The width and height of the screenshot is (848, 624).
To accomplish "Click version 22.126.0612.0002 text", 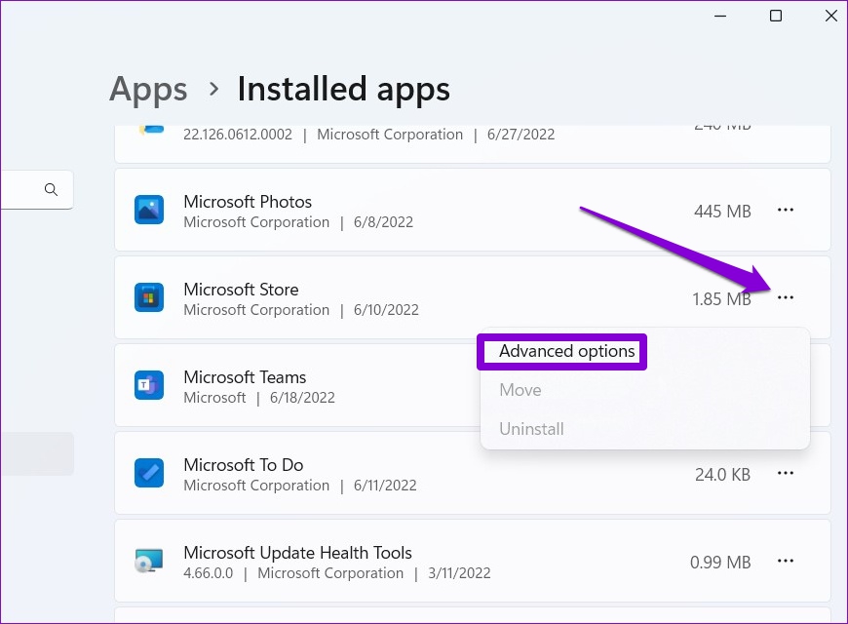I will pyautogui.click(x=238, y=135).
